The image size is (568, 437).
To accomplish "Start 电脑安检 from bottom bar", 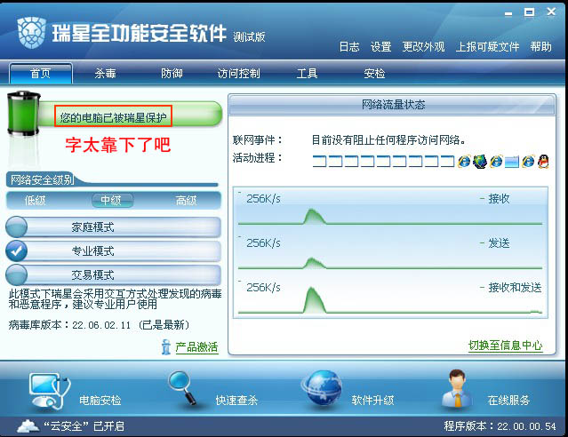I will (x=100, y=400).
